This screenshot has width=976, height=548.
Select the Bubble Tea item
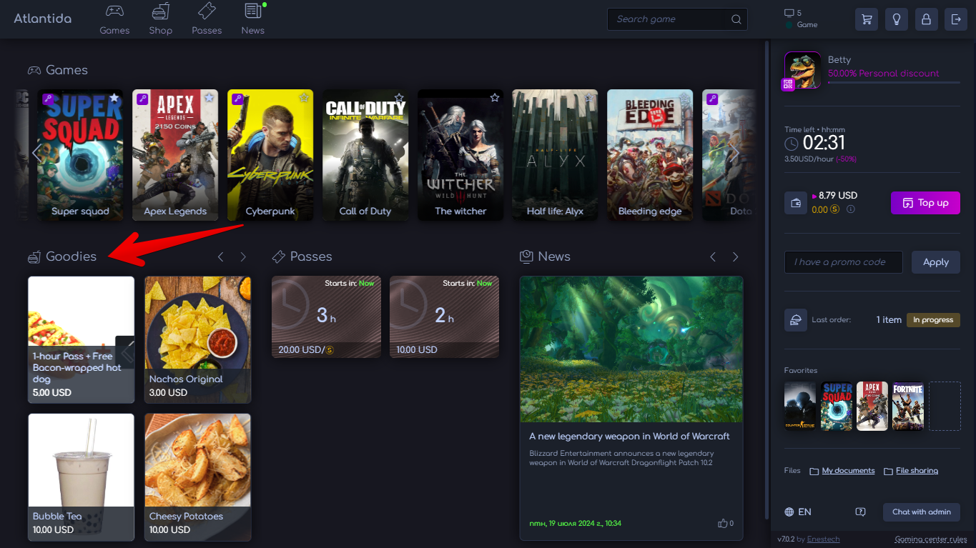pos(81,477)
